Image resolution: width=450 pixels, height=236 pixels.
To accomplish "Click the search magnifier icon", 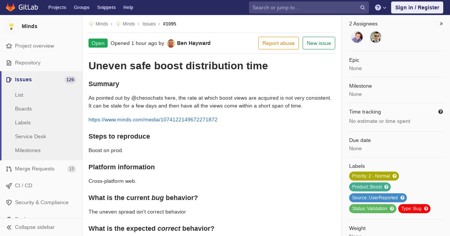I will (x=363, y=7).
